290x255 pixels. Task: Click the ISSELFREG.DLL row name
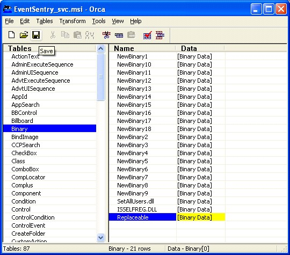coord(137,209)
